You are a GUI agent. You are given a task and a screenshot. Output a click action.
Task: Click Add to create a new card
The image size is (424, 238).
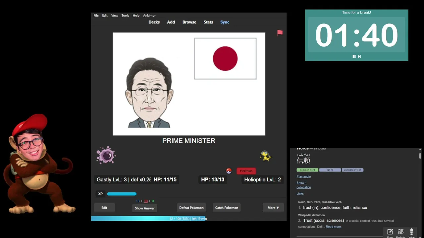click(x=171, y=22)
